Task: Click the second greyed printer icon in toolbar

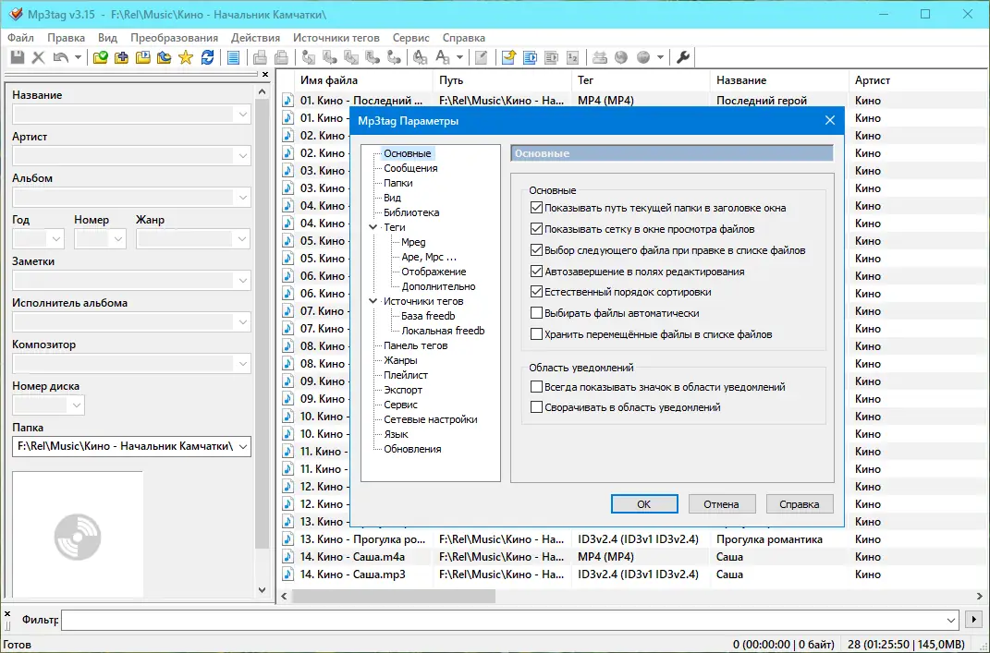Action: [282, 57]
